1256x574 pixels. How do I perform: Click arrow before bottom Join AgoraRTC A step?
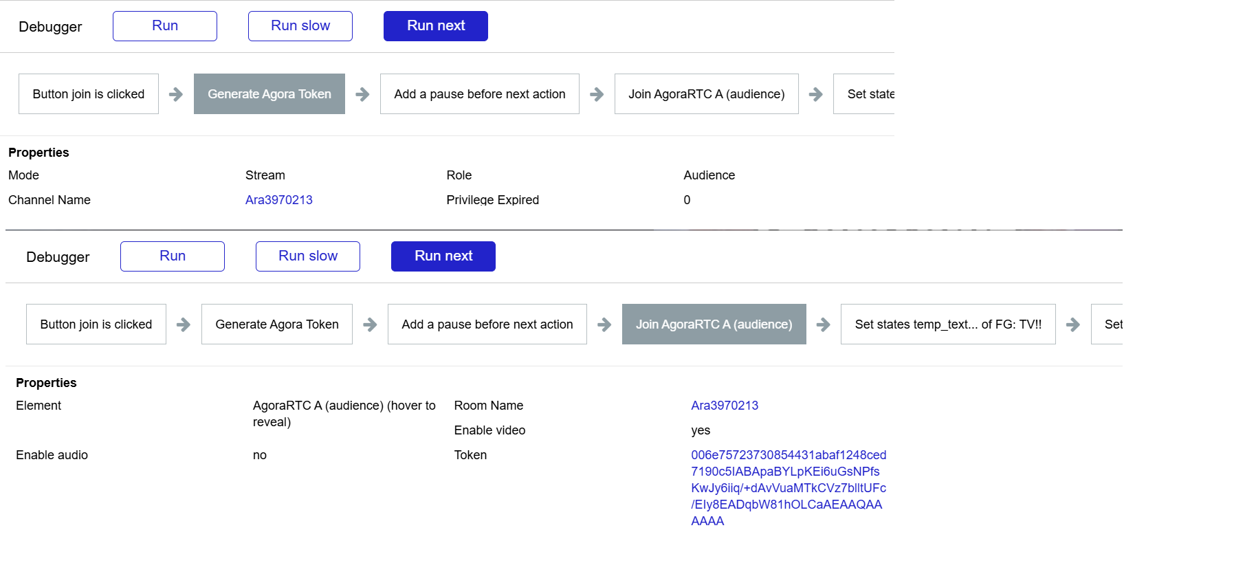[604, 324]
